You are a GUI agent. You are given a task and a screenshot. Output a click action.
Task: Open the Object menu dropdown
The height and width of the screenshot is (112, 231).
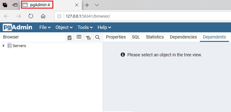[x=64, y=27]
